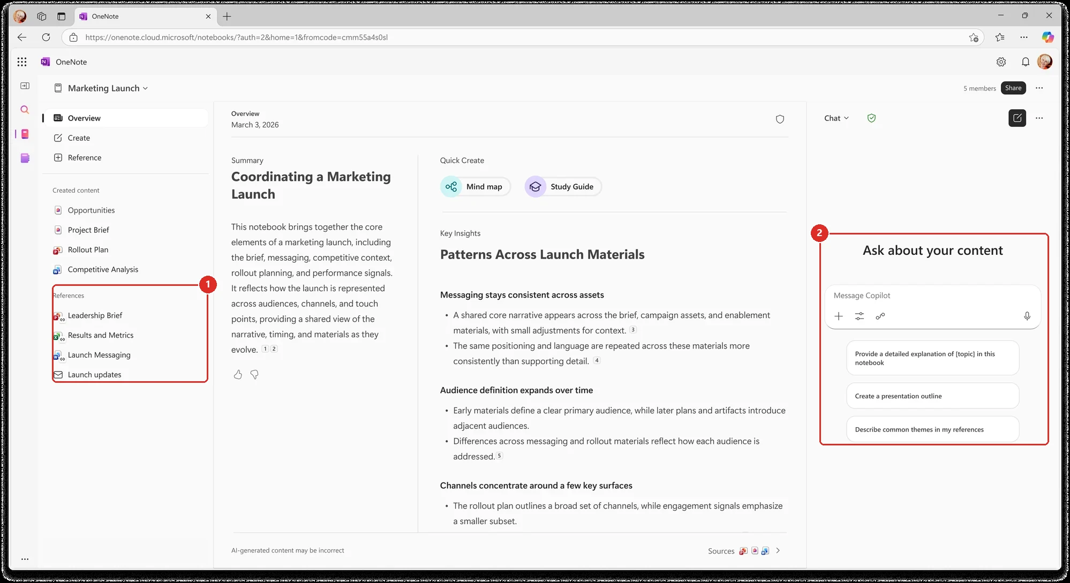Give the summary a thumbs down
This screenshot has width=1070, height=583.
[x=254, y=375]
